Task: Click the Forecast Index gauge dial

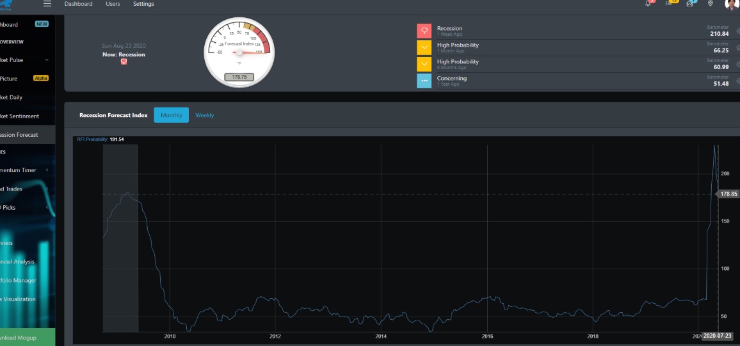Action: 239,52
